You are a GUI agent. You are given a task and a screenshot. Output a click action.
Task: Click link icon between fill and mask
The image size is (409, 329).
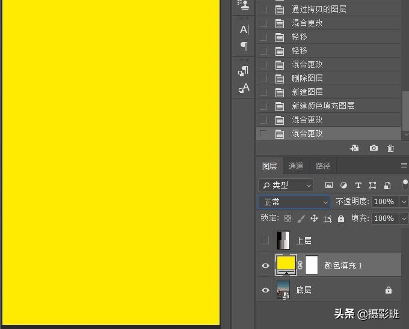point(300,265)
